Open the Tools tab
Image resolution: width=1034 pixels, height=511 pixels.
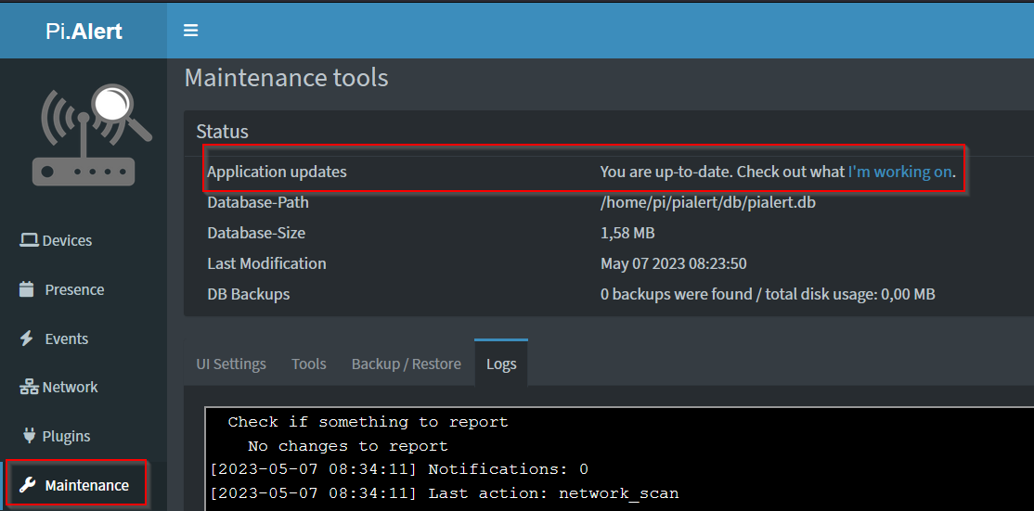pyautogui.click(x=309, y=364)
